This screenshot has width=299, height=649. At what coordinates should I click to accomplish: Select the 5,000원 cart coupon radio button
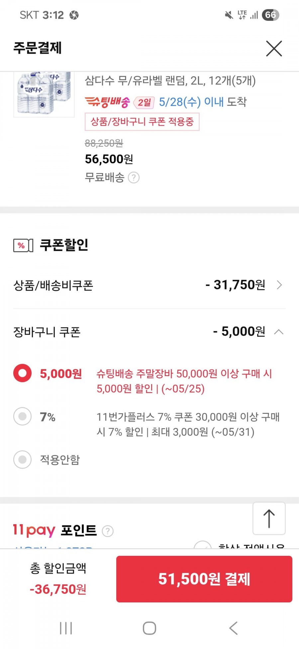(x=22, y=373)
